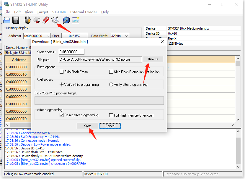Select memory row 0x00000050
245x179 pixels.
pyautogui.click(x=18, y=104)
